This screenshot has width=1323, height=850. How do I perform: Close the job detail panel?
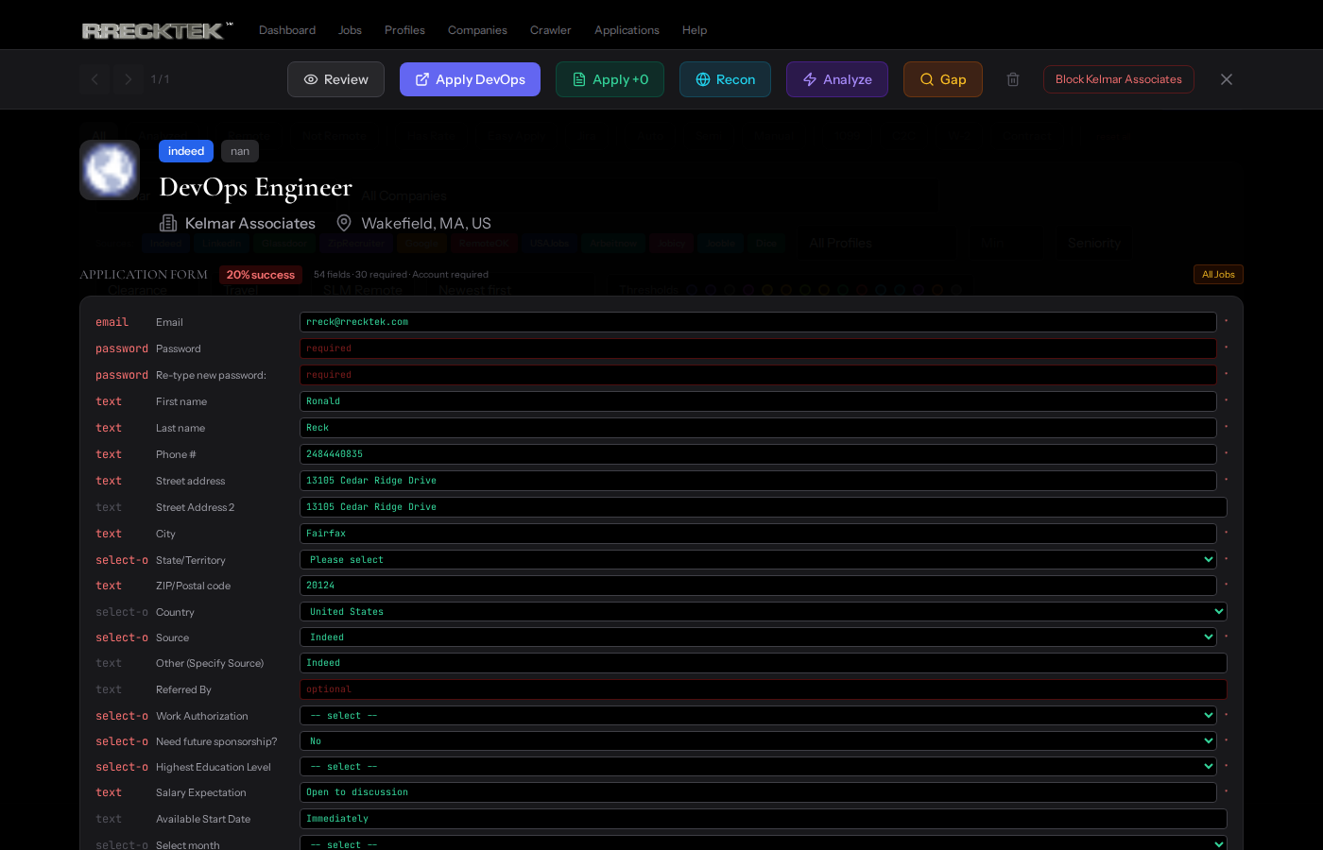1227,79
